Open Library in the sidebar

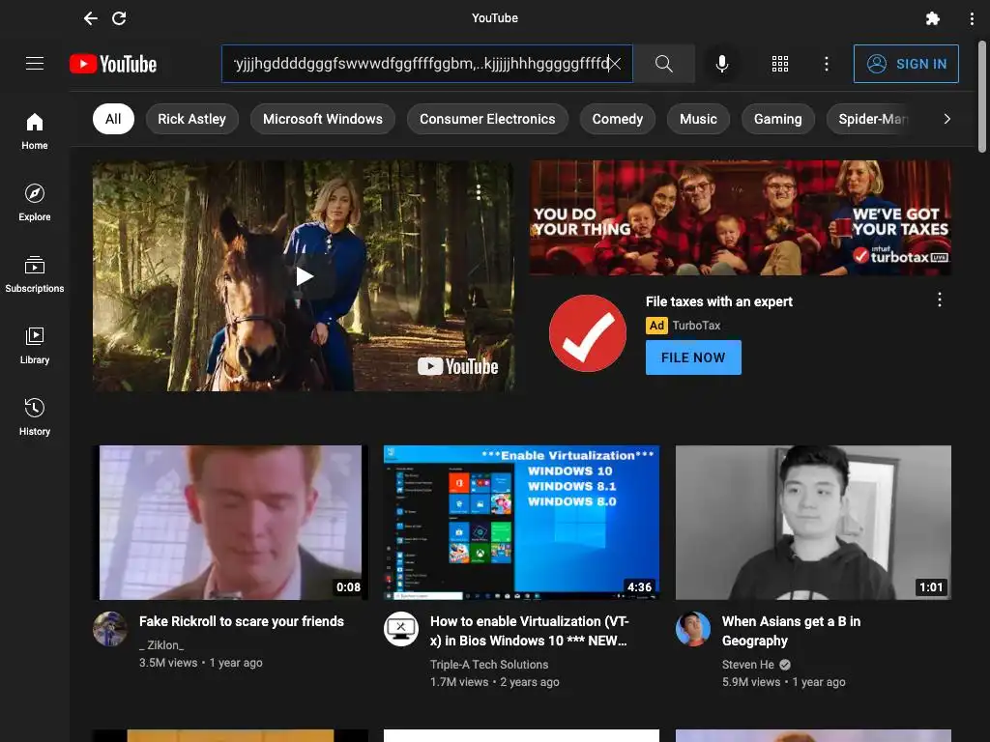point(35,346)
